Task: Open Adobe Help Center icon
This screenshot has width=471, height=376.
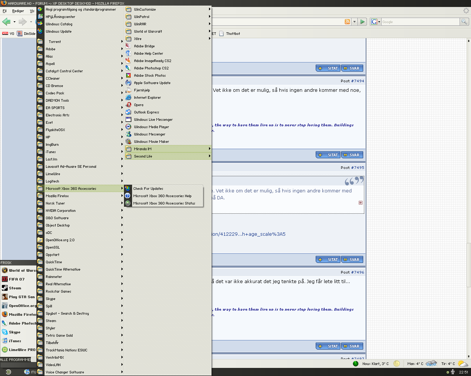Action: click(x=128, y=54)
